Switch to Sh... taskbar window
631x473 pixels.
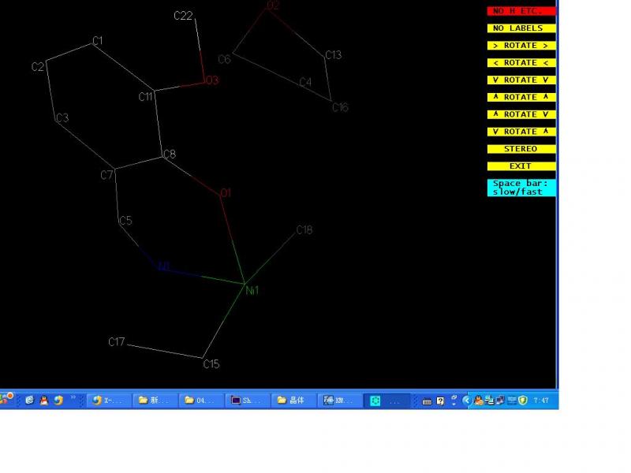247,400
